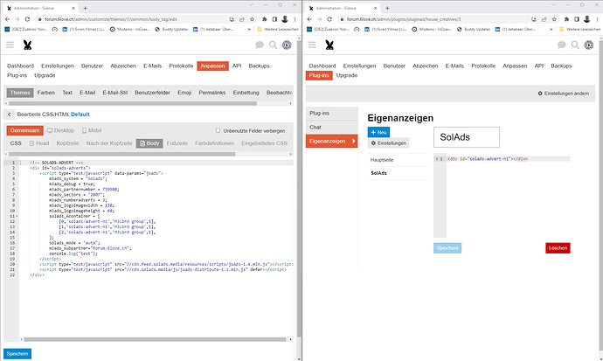Open Chat sidebar item in right window
This screenshot has width=603, height=361.
331,128
